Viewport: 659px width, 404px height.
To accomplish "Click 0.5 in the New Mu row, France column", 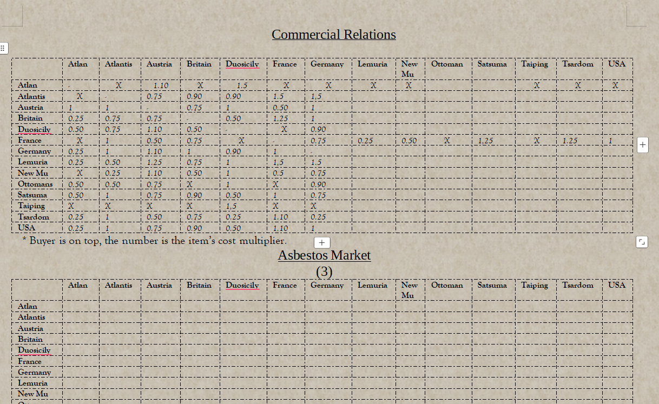I will coord(278,173).
